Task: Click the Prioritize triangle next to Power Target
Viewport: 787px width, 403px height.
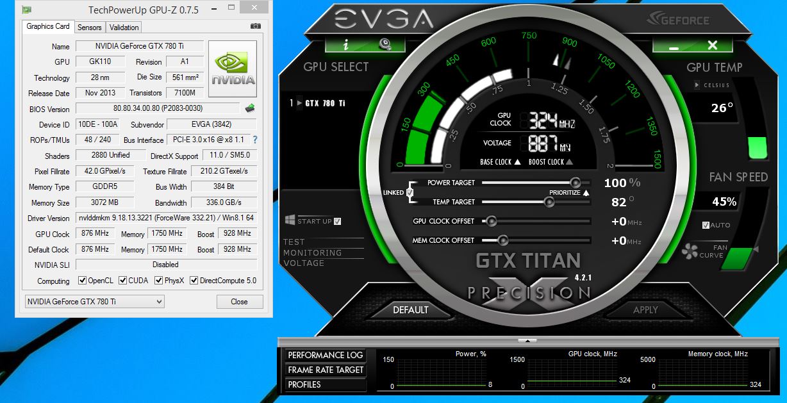Action: (586, 192)
